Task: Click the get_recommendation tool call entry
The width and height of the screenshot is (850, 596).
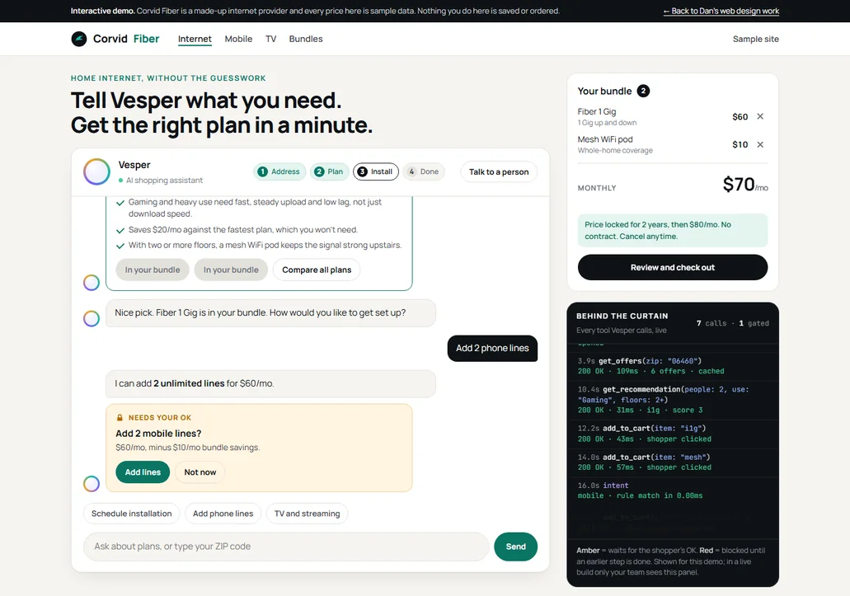Action: (672, 400)
